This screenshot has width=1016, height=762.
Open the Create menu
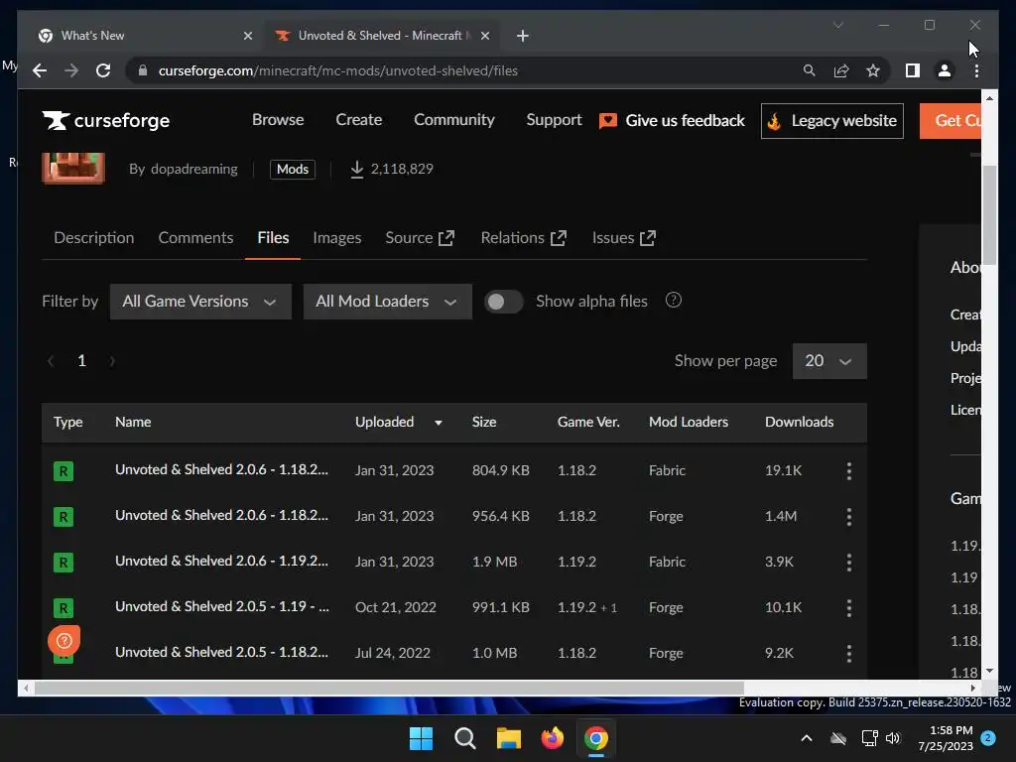tap(359, 120)
